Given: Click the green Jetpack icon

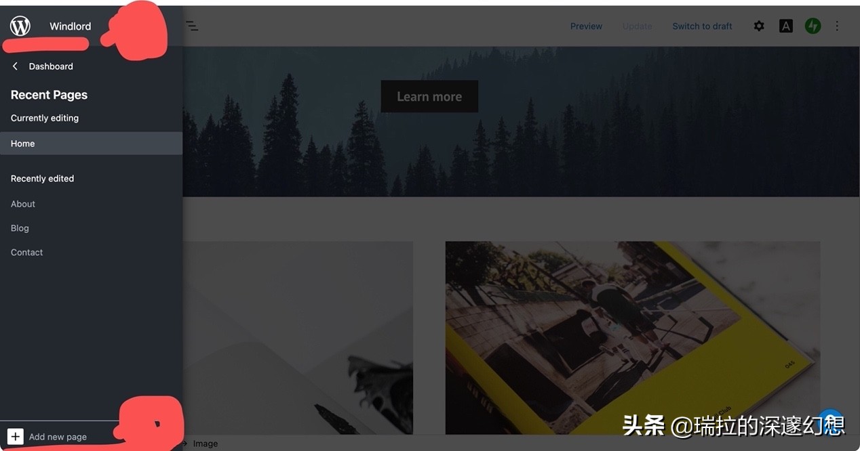Looking at the screenshot, I should point(813,25).
